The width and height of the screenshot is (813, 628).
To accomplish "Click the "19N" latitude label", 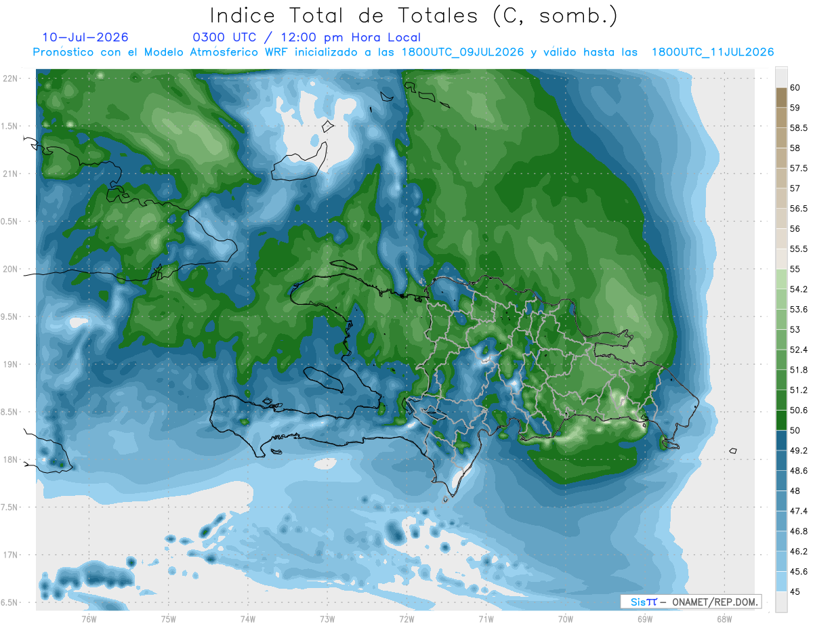I will (x=12, y=364).
